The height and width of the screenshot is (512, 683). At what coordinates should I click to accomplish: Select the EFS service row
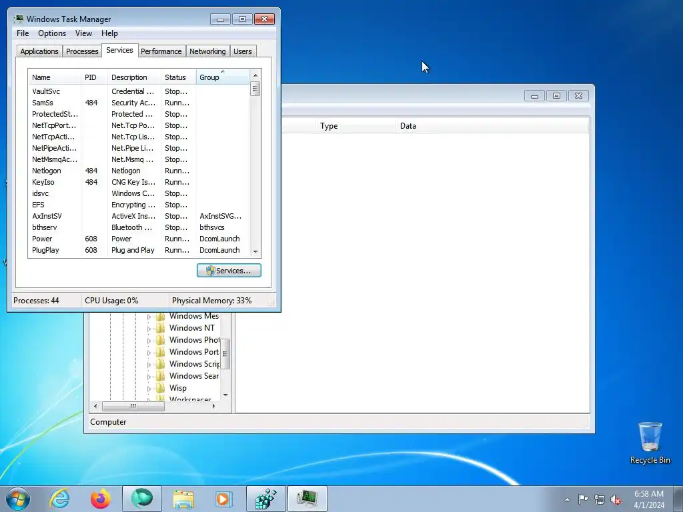139,205
